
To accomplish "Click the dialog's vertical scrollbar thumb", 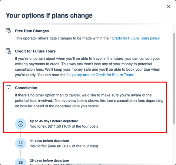I will click(x=174, y=79).
